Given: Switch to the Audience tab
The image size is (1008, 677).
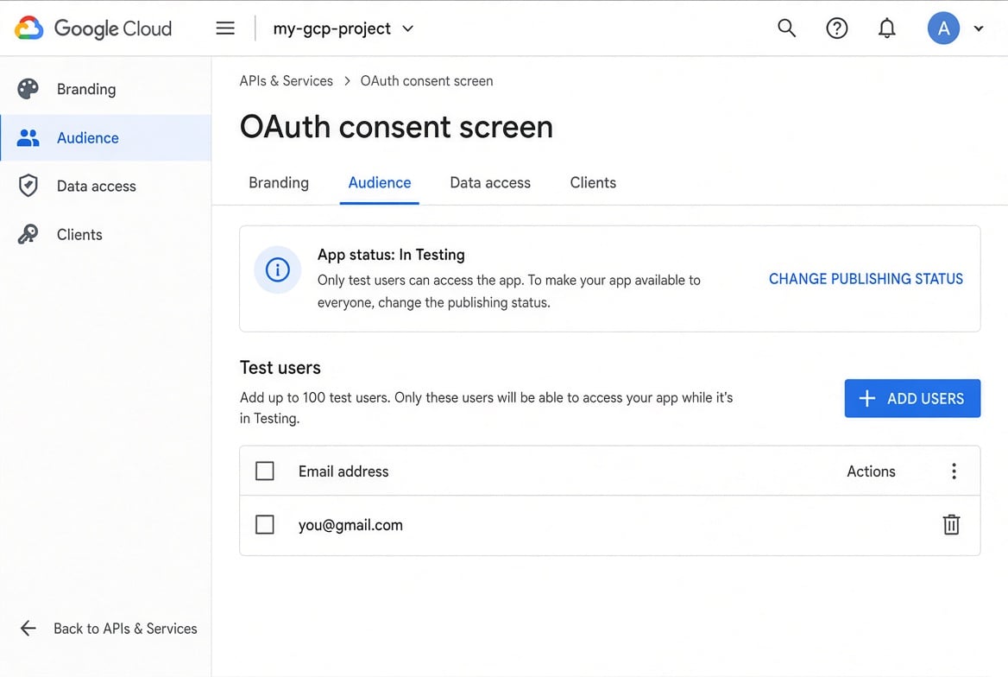Looking at the screenshot, I should coord(379,183).
